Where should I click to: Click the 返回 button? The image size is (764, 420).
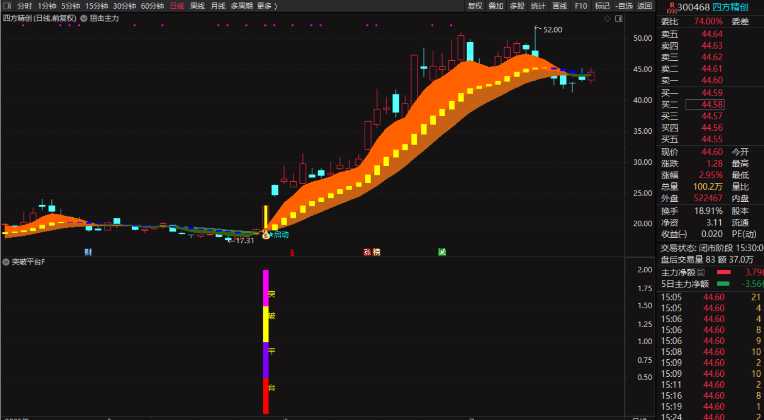click(x=644, y=6)
